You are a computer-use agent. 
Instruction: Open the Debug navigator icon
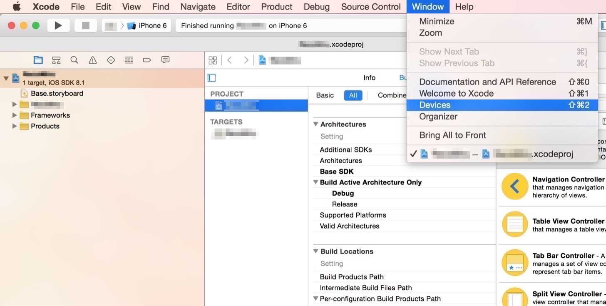(129, 60)
